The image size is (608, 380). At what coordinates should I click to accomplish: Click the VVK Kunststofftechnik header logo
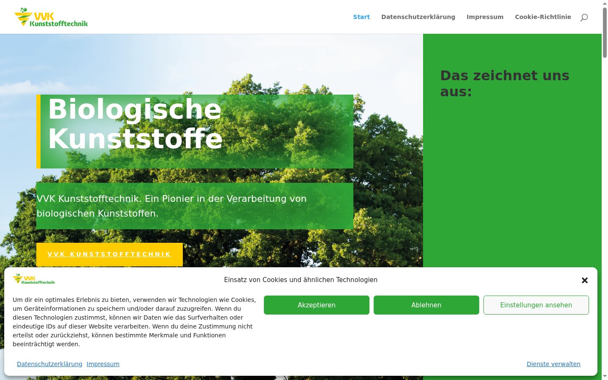[51, 17]
